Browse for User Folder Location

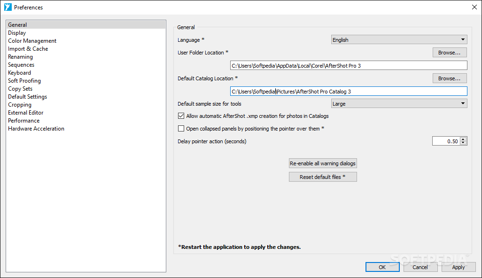[450, 53]
